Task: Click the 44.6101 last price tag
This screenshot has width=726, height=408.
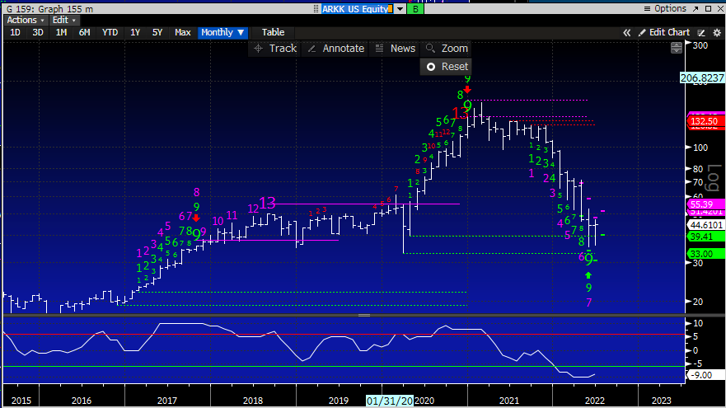Action: (x=705, y=225)
